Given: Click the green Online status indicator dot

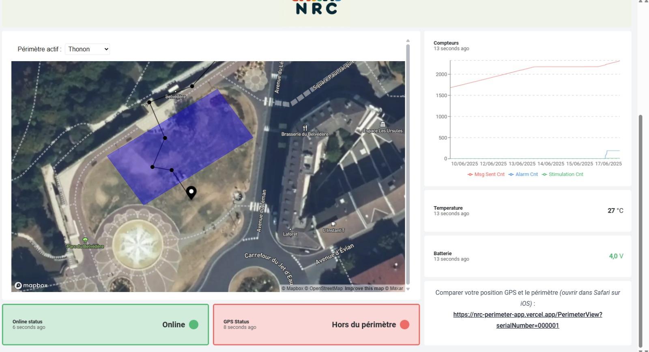Looking at the screenshot, I should [x=194, y=324].
